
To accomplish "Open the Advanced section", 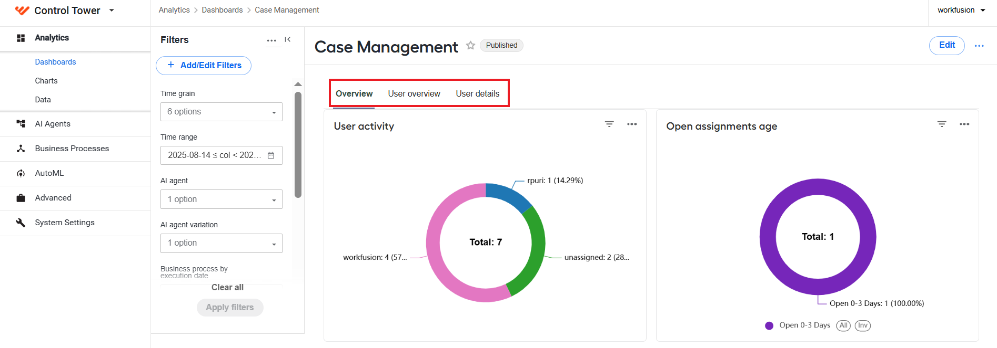I will coord(53,198).
